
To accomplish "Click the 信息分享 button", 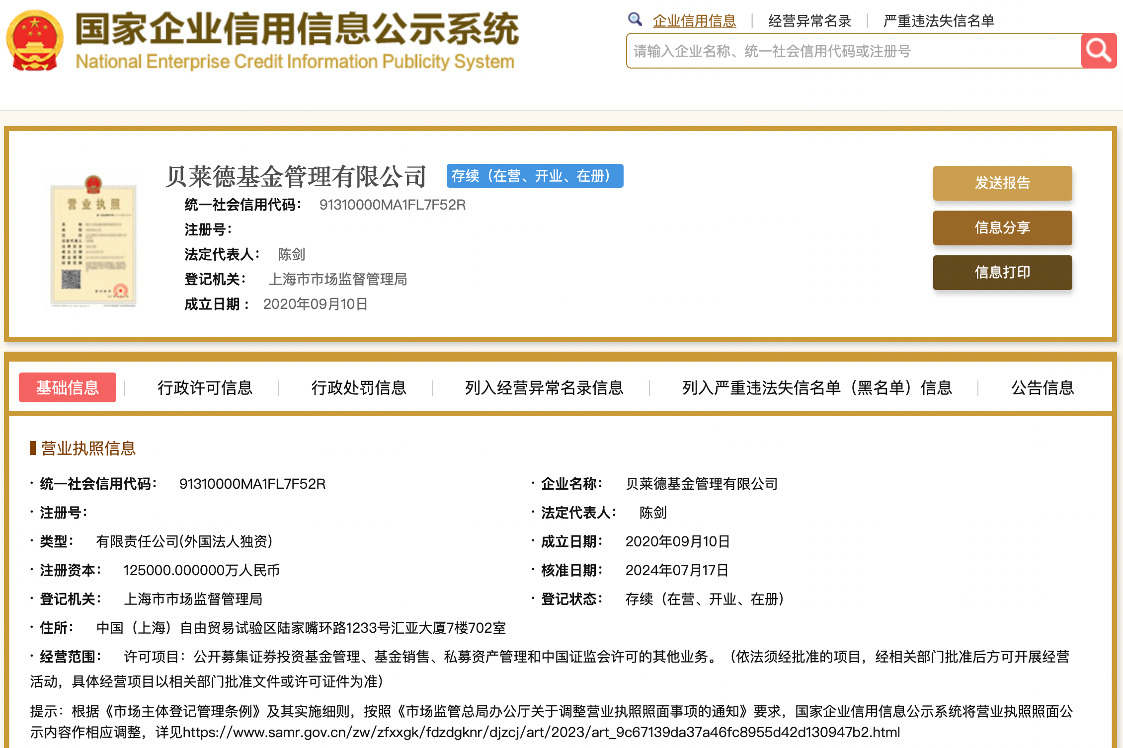I will 1002,228.
